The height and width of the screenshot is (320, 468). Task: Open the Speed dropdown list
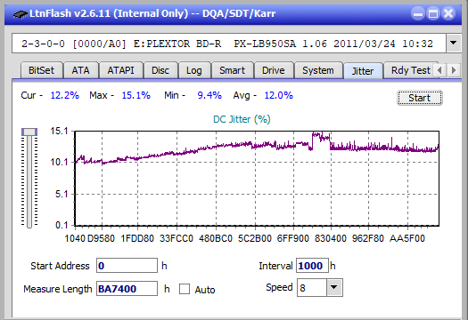point(334,287)
